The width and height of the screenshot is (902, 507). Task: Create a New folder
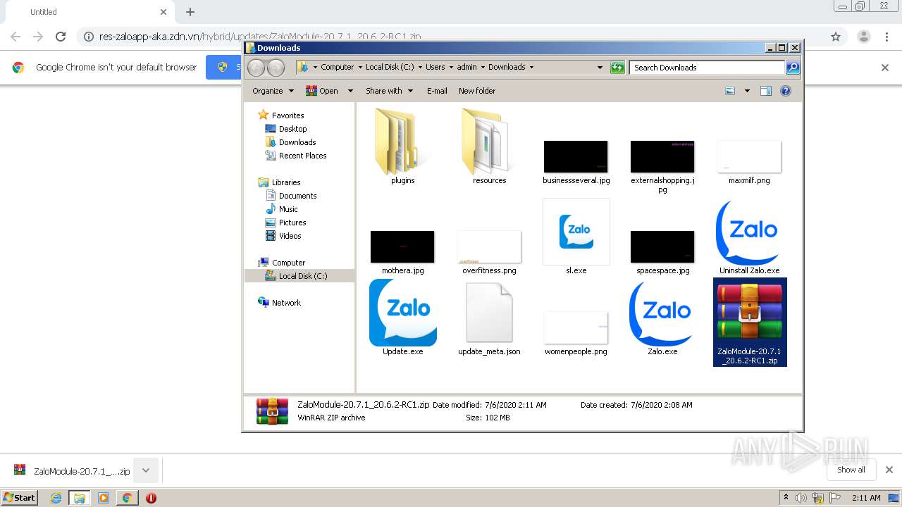click(x=477, y=91)
